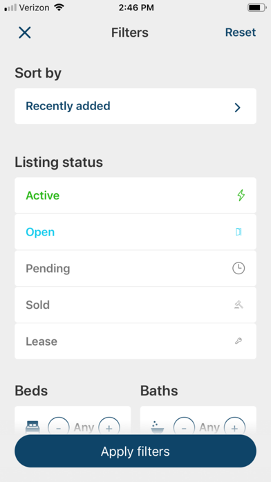Tap the battery icon in status bar
This screenshot has height=482, width=271.
point(257,8)
